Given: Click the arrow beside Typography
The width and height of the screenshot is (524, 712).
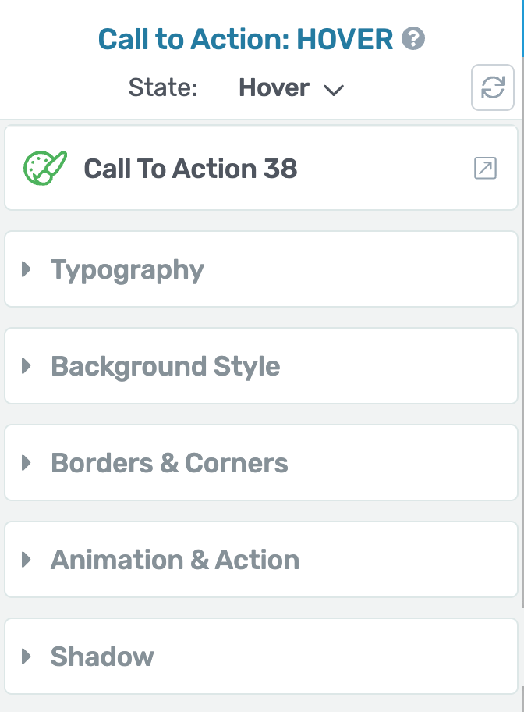Looking at the screenshot, I should tap(27, 269).
